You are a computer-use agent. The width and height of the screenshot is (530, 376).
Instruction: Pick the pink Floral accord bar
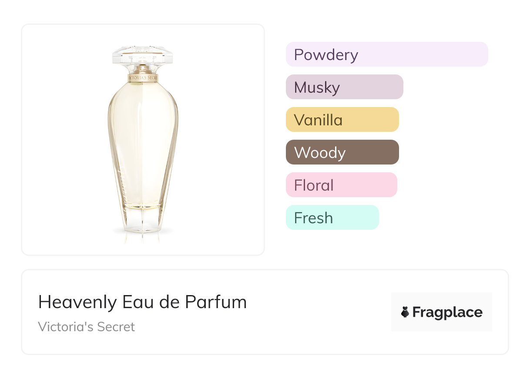tap(341, 185)
